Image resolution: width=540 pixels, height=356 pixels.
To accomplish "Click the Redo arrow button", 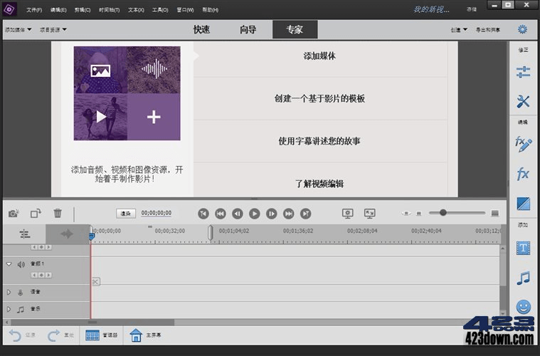I will pyautogui.click(x=53, y=335).
